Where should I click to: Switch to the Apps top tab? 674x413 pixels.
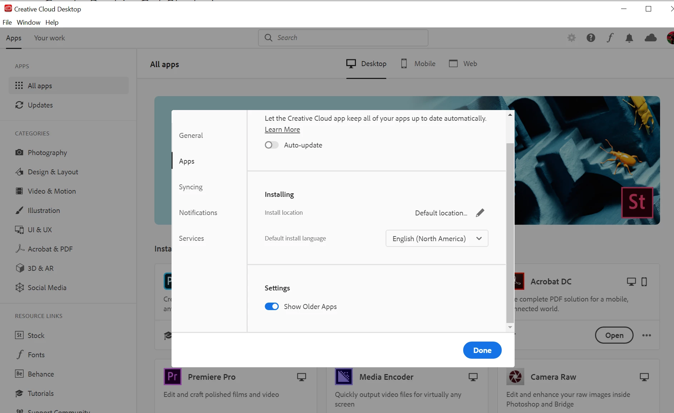(14, 38)
